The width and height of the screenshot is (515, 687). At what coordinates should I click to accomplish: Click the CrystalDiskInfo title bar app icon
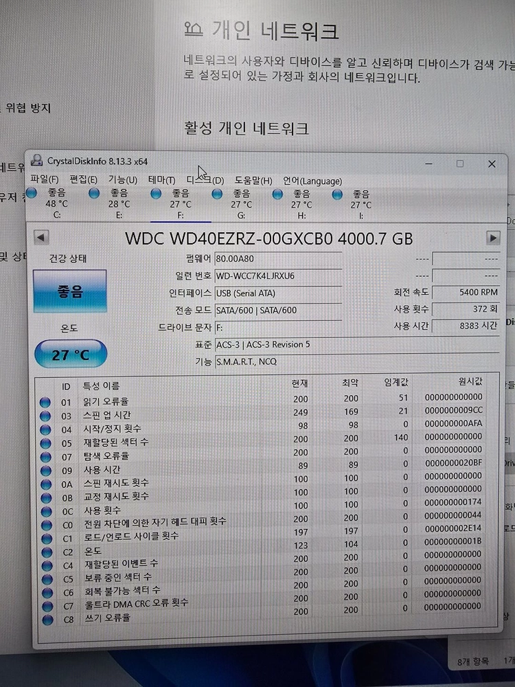coord(37,160)
